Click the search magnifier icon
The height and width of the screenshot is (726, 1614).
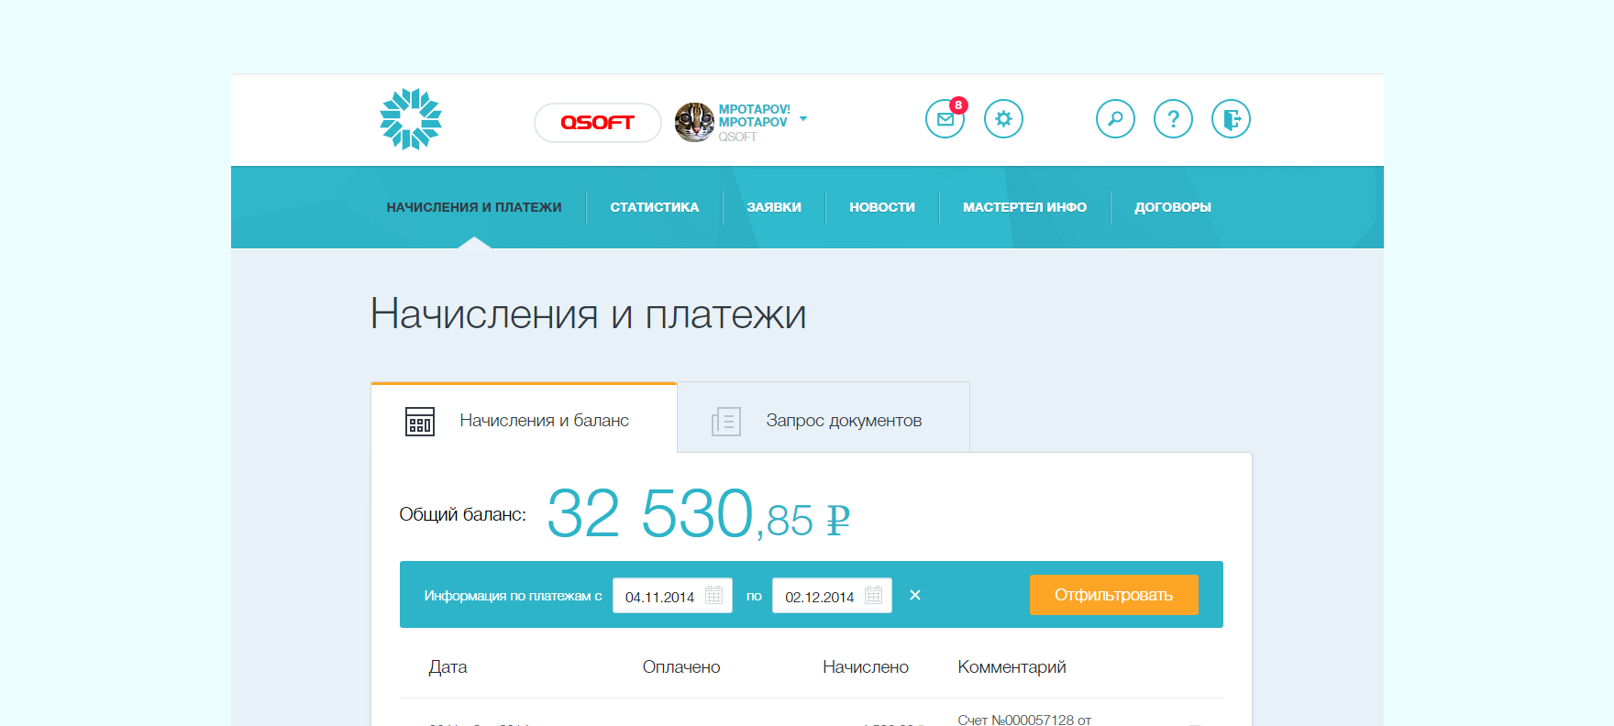click(1115, 119)
